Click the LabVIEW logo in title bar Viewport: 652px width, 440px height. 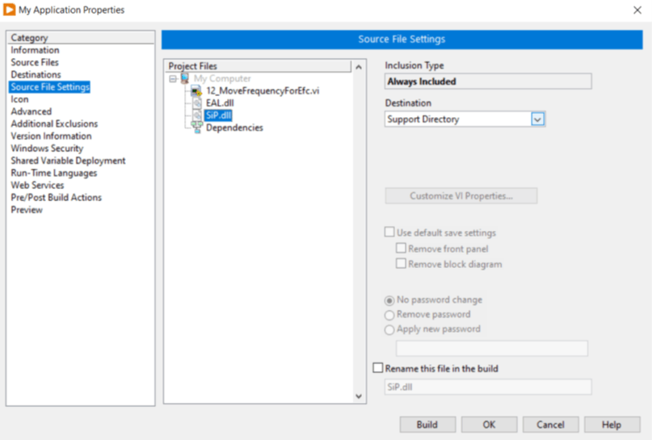(10, 10)
